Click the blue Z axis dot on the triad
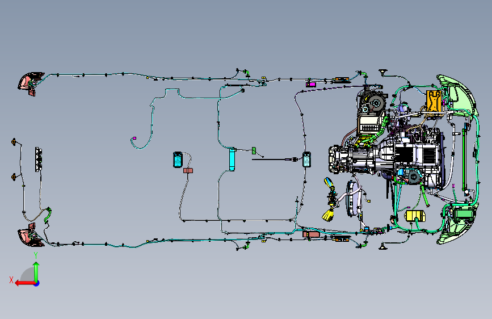 (x=37, y=283)
